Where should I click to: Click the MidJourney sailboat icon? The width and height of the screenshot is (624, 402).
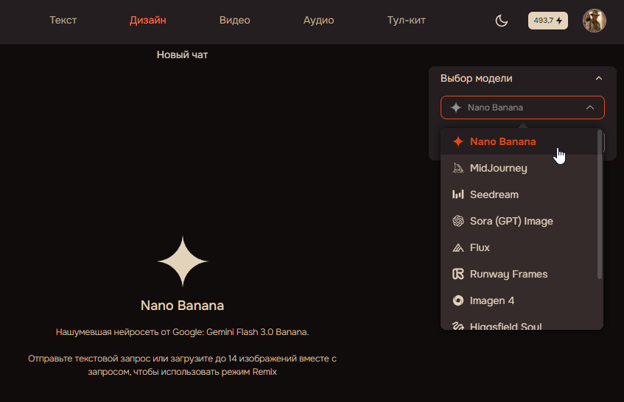point(458,168)
